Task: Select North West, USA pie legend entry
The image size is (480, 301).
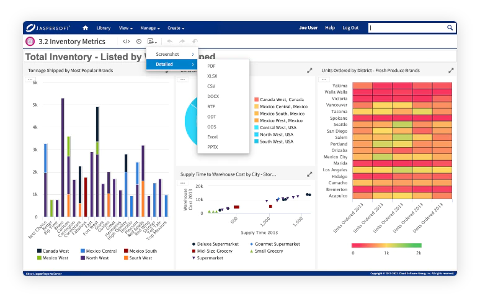Action: click(274, 135)
